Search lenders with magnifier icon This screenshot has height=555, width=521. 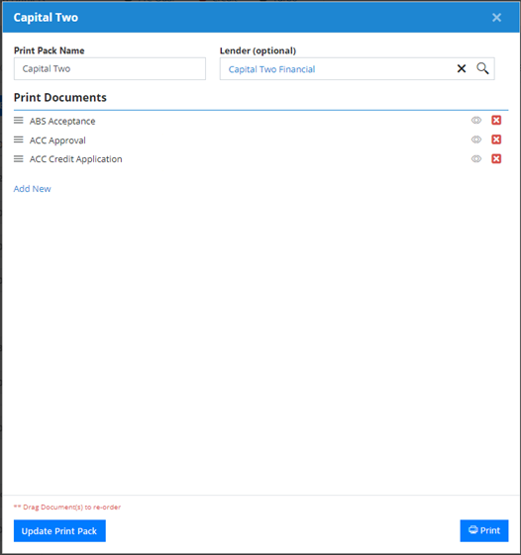[x=482, y=68]
